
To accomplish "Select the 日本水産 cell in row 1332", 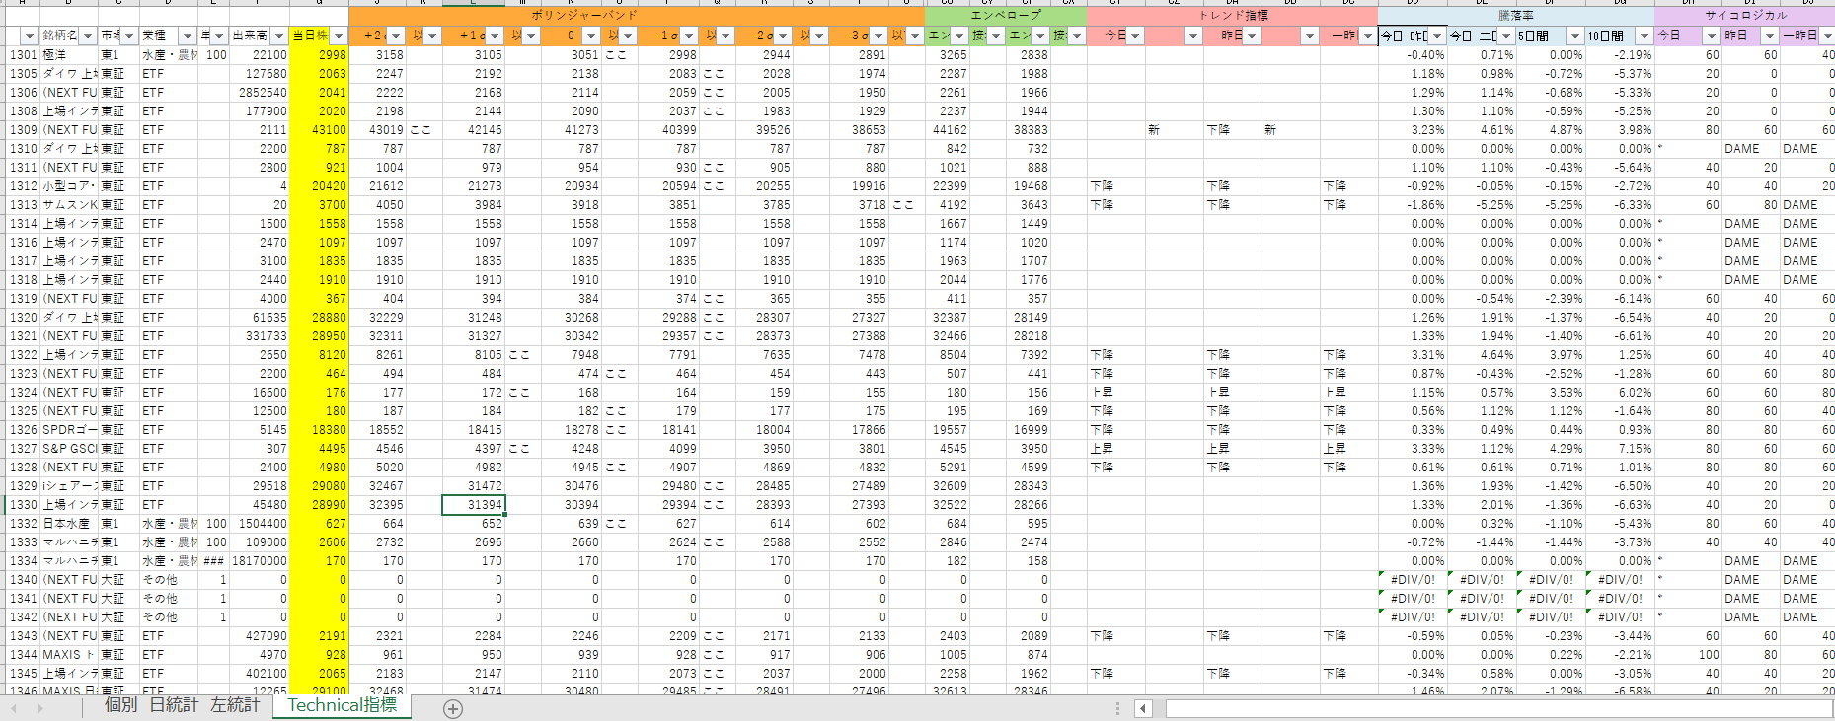I will coord(69,524).
